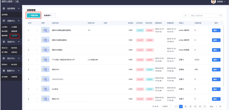Screen dimensions: 229x110
Task: Go to page 2
Action: [186, 106]
